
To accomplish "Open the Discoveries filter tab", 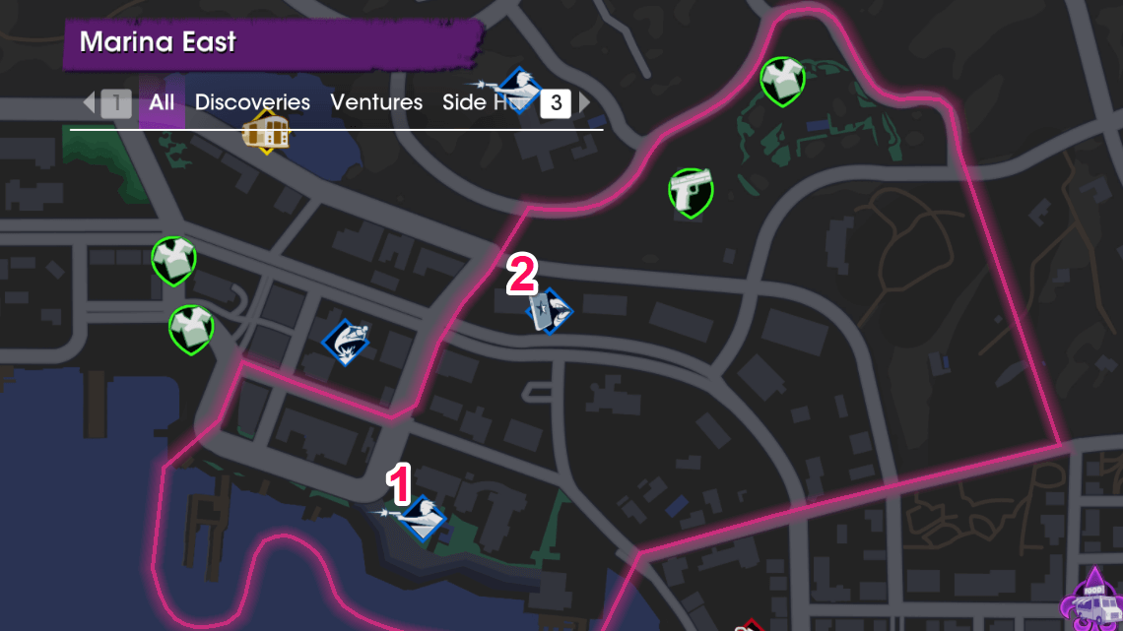I will [252, 102].
